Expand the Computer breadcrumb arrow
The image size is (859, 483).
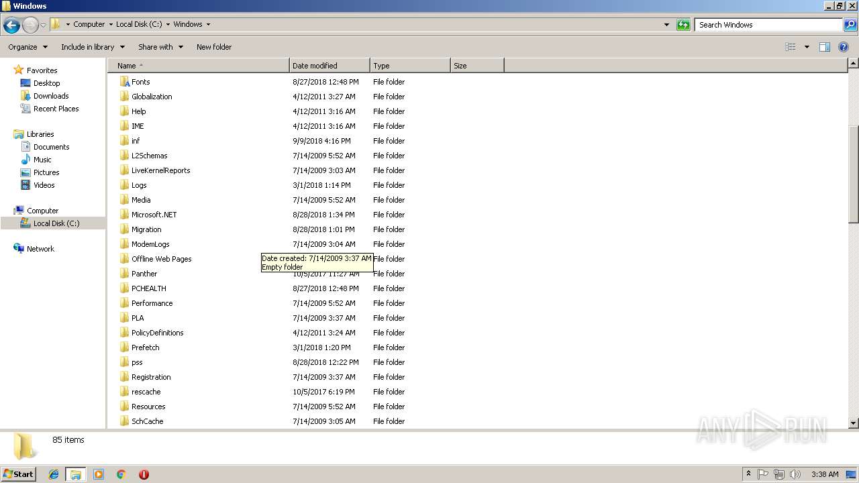[111, 24]
